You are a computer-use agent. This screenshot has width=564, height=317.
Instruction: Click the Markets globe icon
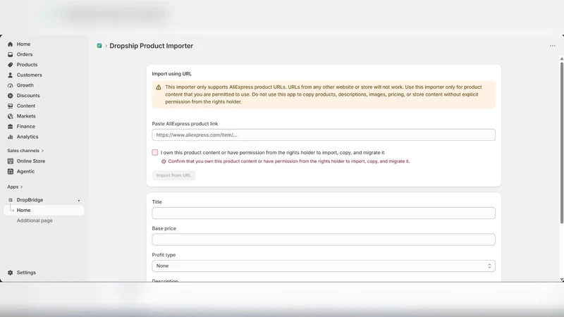point(10,116)
